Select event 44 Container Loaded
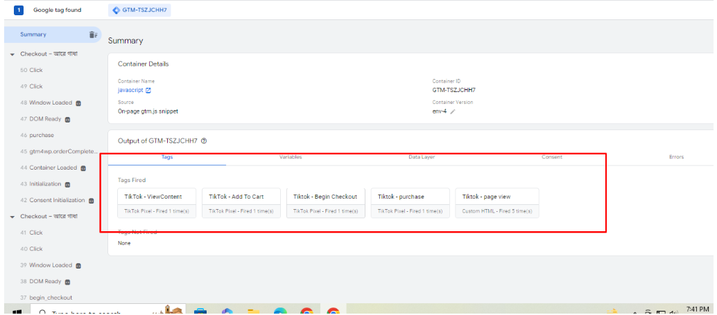This screenshot has height=315, width=717. [x=49, y=168]
